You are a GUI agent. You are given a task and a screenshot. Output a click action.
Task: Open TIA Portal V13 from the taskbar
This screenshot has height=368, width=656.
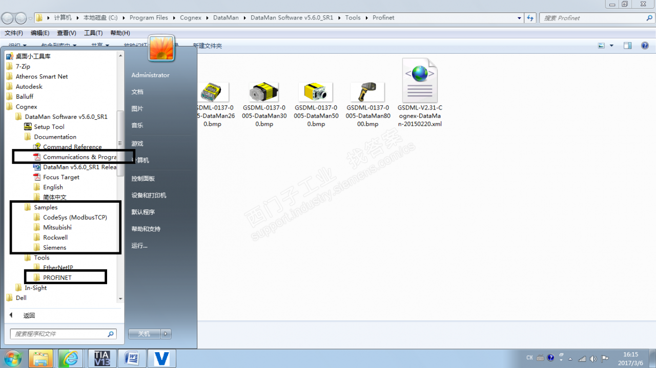[x=102, y=358]
